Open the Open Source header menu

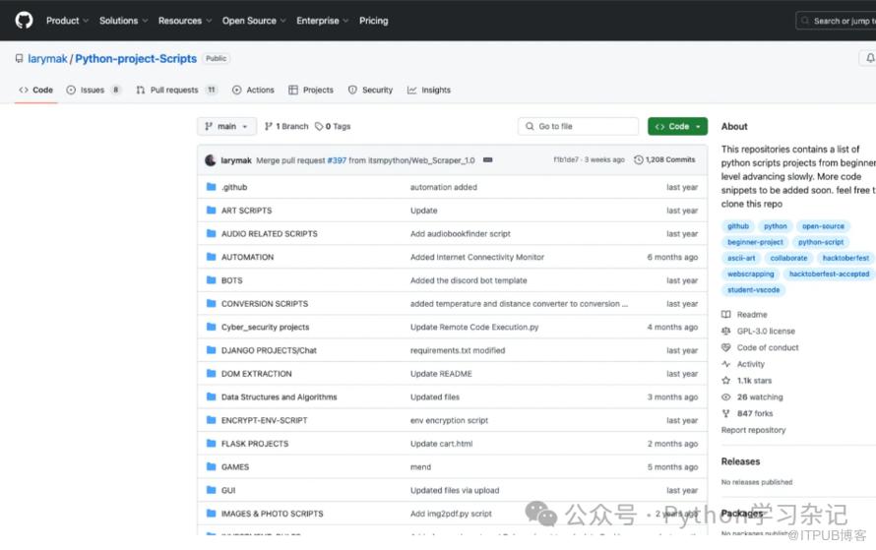tap(252, 21)
